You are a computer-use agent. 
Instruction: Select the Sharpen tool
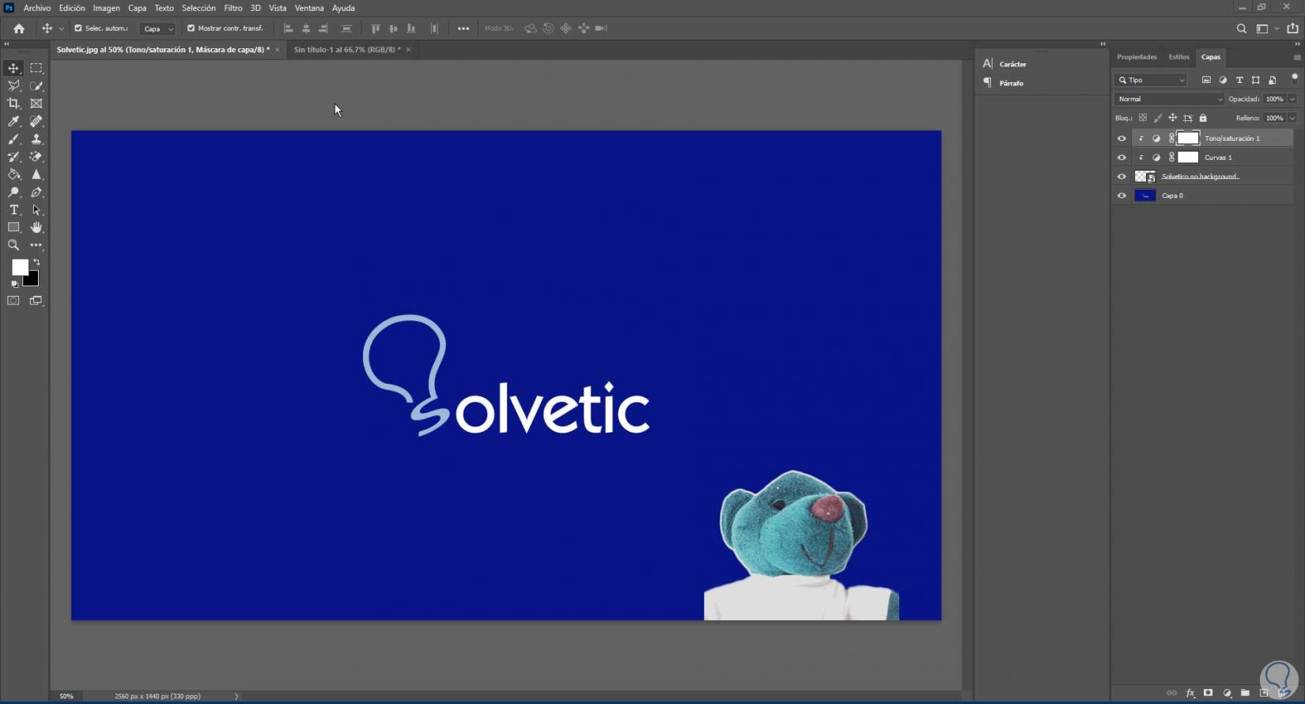click(x=36, y=175)
